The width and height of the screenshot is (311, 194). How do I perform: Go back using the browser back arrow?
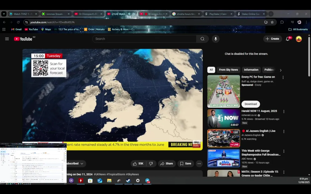[4, 22]
